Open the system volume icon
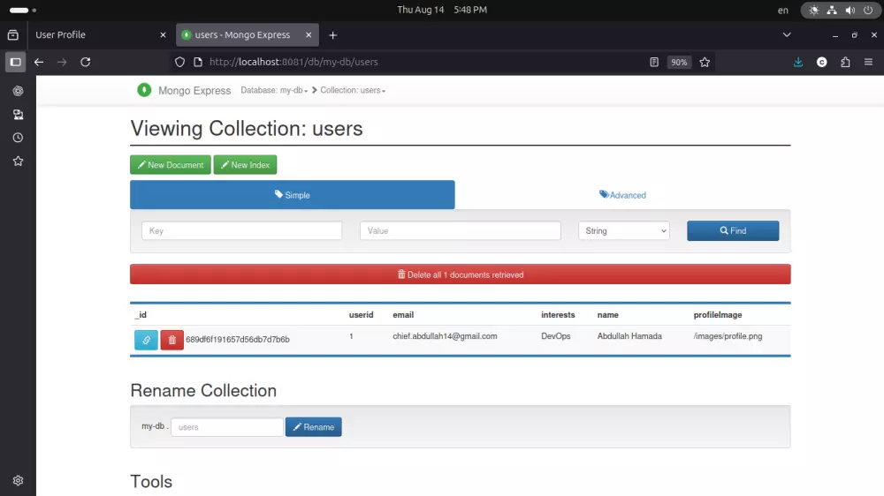 tap(850, 10)
